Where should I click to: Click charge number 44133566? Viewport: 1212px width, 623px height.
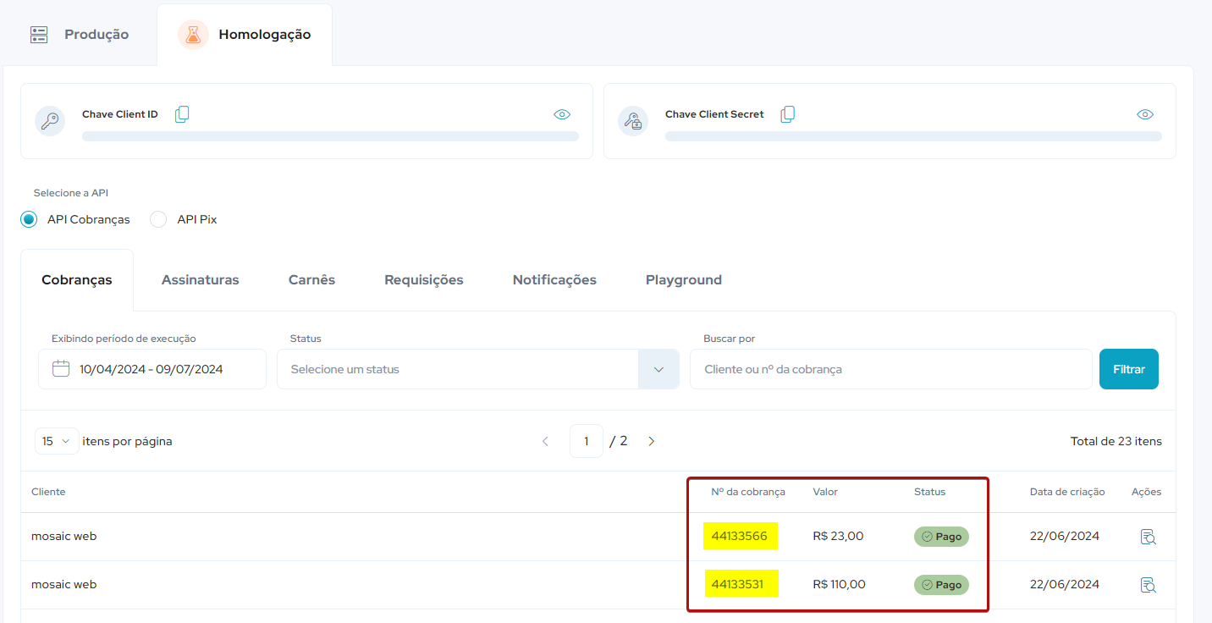coord(740,536)
